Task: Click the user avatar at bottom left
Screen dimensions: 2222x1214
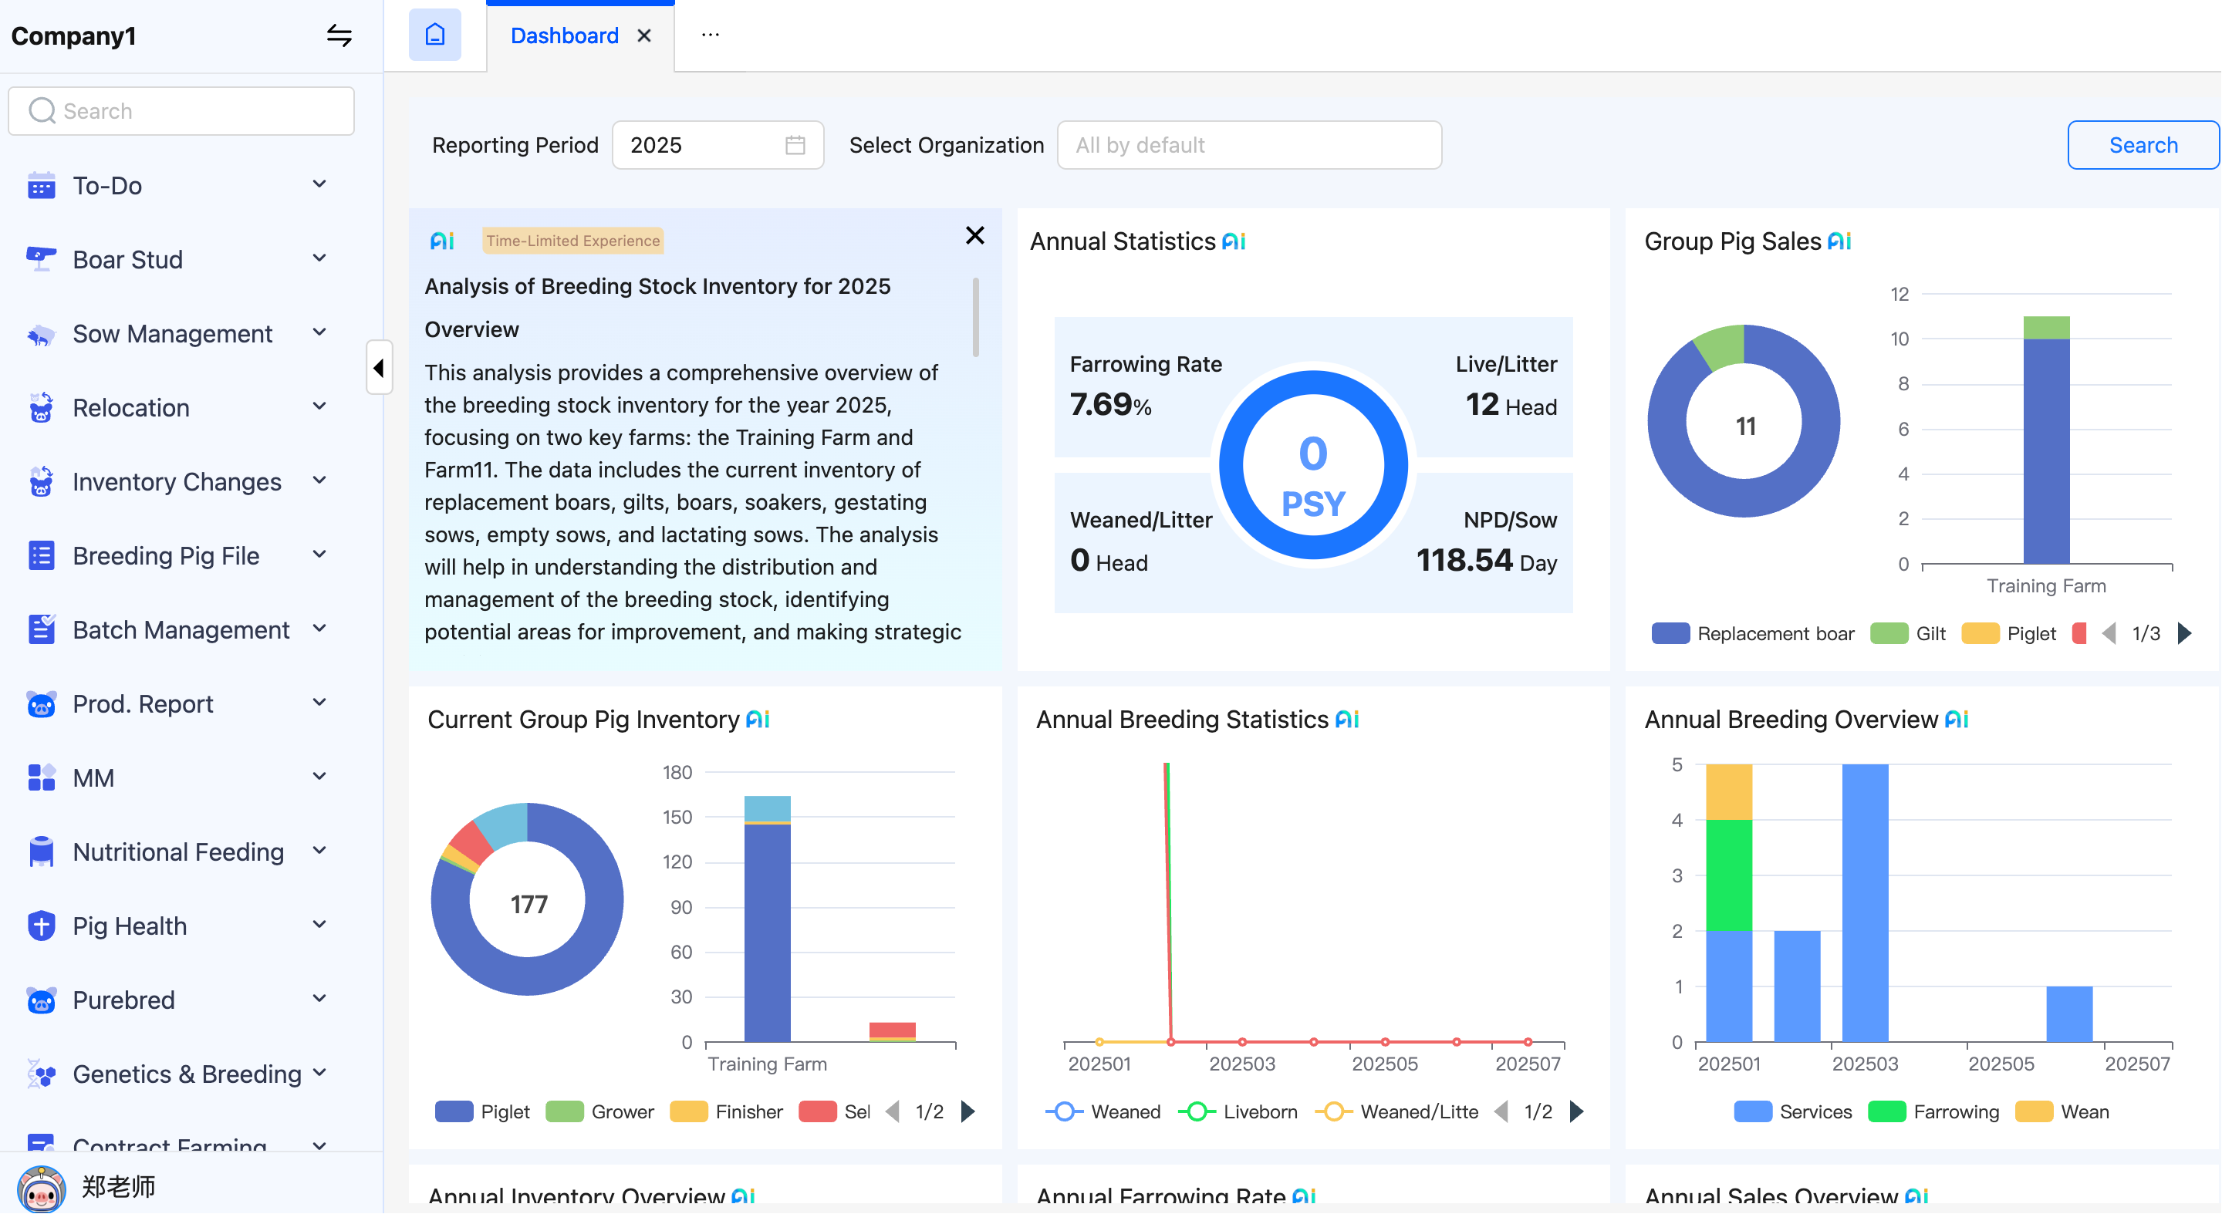Action: click(41, 1188)
